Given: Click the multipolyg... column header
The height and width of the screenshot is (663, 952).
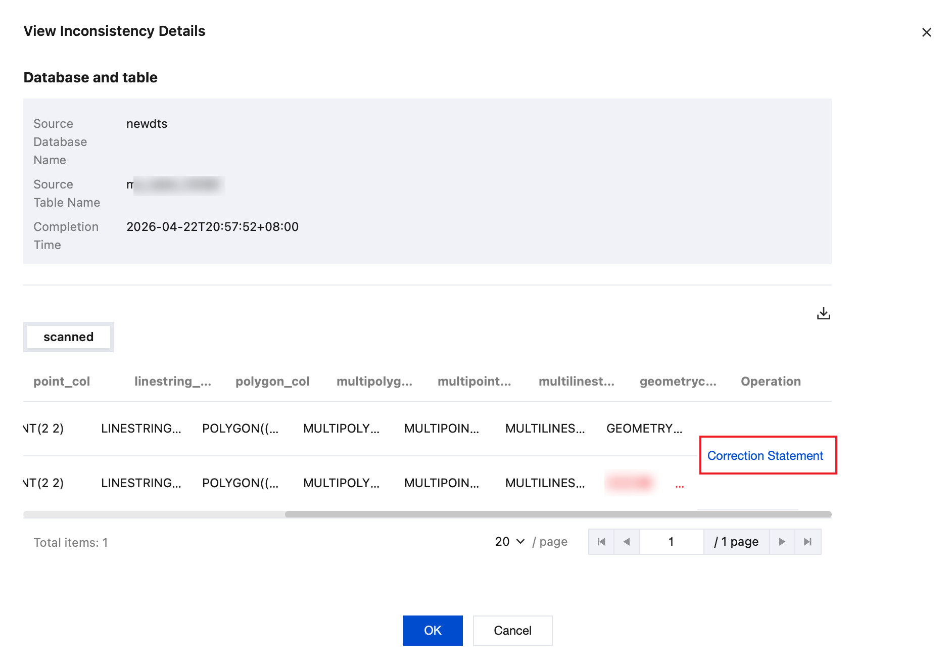Looking at the screenshot, I should [374, 382].
